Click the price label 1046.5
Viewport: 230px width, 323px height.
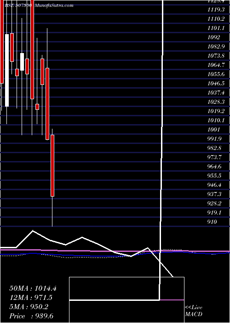tap(216, 84)
